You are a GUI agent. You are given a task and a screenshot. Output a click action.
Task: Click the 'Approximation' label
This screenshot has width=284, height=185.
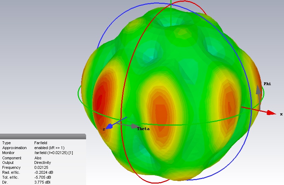pos(14,148)
